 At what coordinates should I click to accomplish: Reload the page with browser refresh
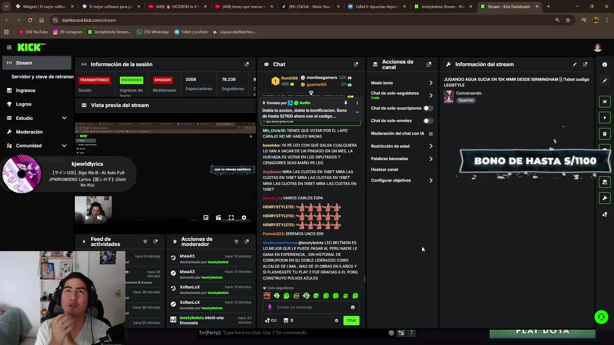tap(30, 20)
